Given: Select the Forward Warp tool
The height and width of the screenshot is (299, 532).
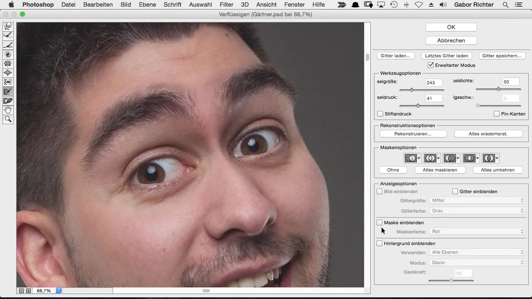Looking at the screenshot, I should pos(8,27).
